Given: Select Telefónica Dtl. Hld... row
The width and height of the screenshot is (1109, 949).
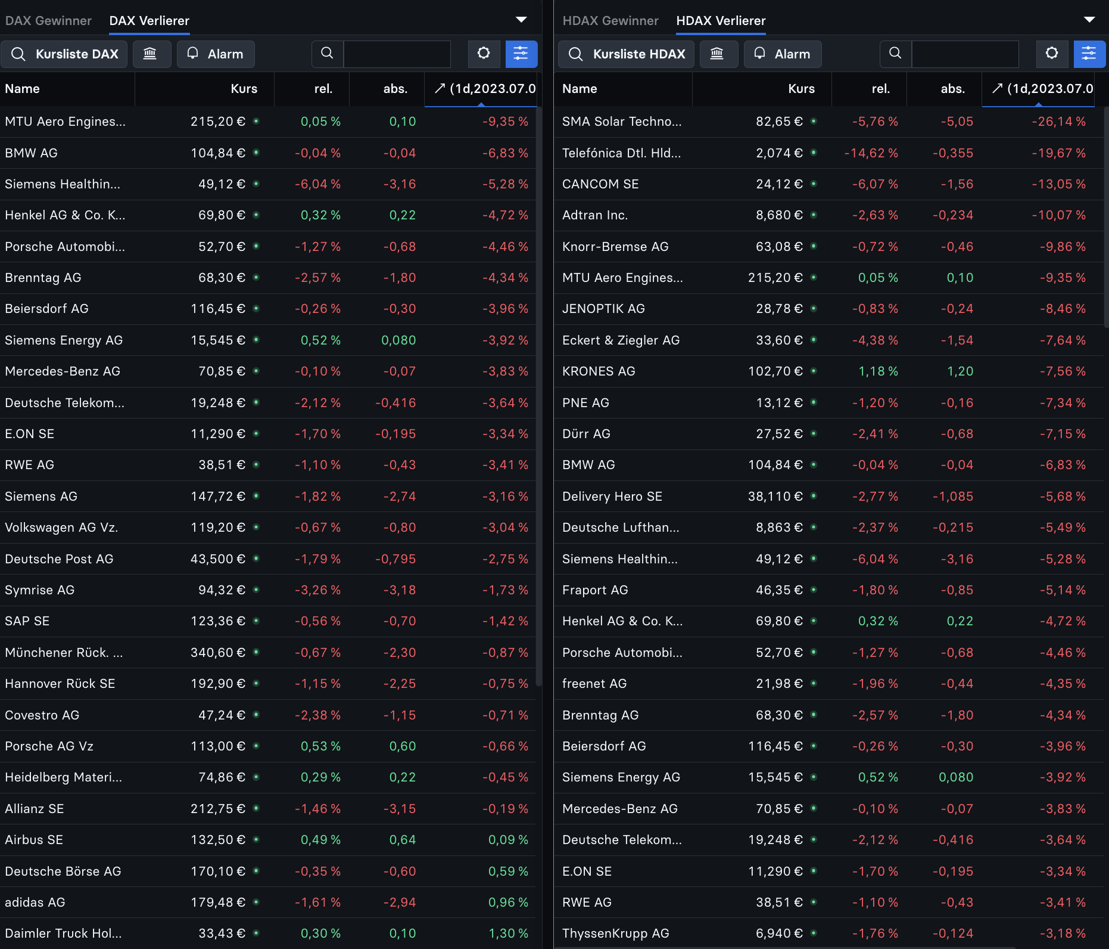Looking at the screenshot, I should (x=828, y=153).
